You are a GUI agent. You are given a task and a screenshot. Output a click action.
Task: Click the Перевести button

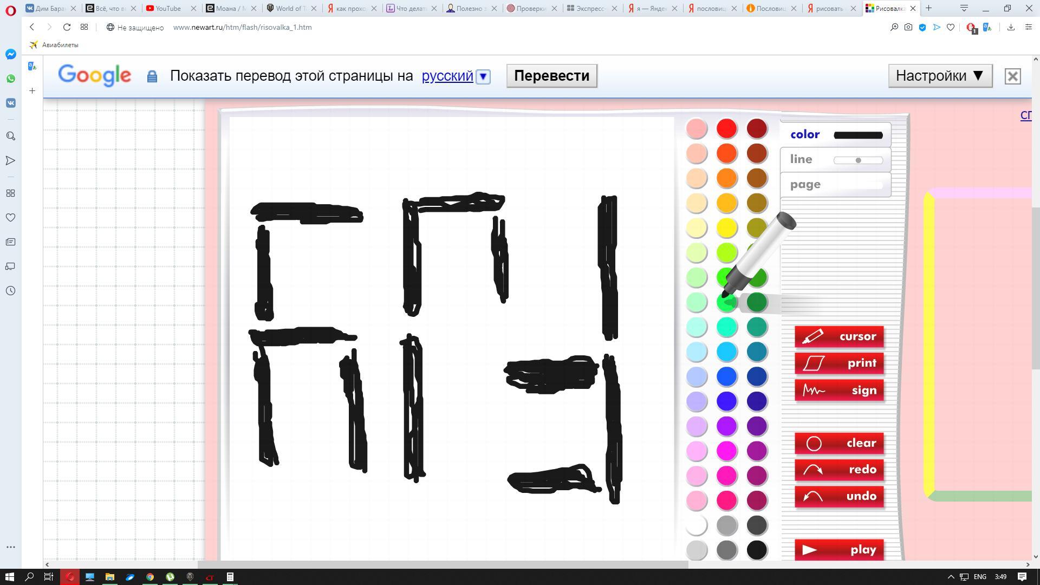[551, 76]
